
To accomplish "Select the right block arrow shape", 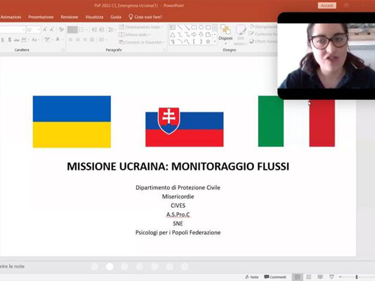I will 194,35.
